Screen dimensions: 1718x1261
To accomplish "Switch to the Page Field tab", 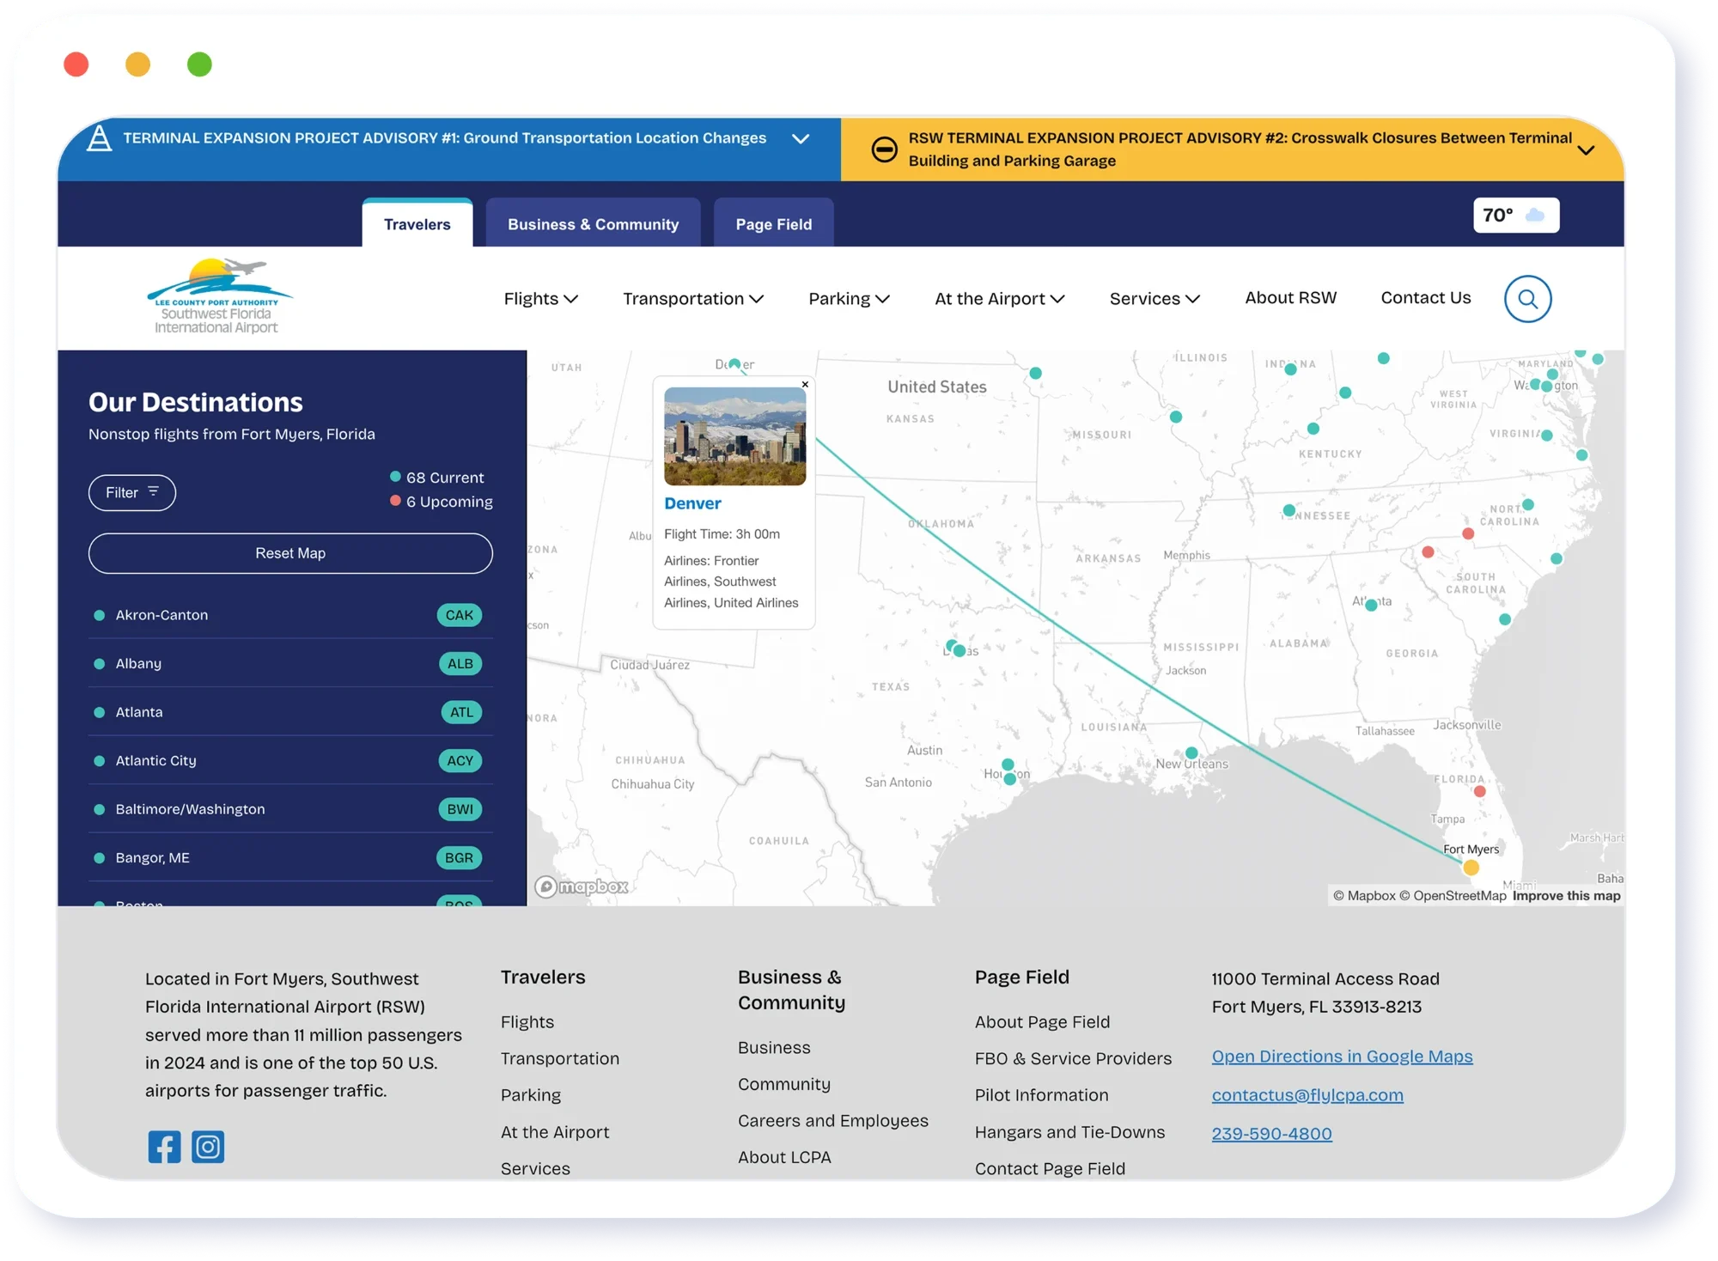I will (773, 223).
